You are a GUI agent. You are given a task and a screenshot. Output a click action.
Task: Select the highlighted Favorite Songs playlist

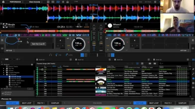click(17, 77)
